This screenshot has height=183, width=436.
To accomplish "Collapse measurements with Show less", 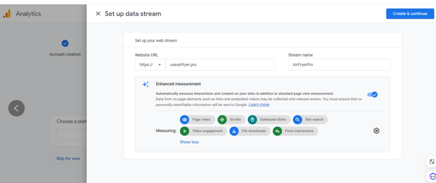I will pos(190,142).
